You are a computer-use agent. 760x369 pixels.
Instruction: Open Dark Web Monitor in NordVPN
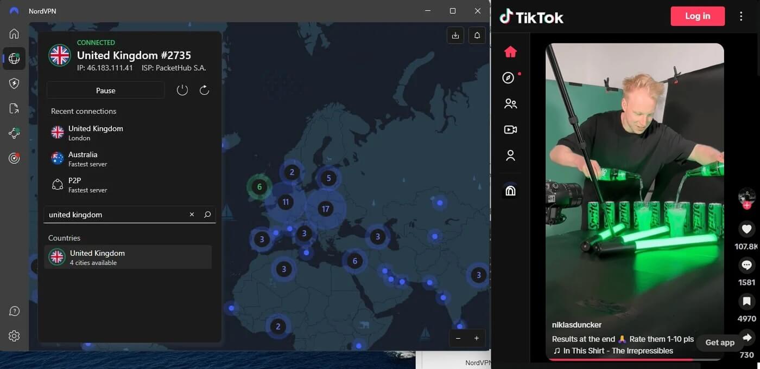[14, 158]
